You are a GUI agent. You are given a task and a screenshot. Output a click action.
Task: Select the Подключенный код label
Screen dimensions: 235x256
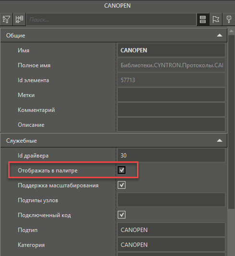click(44, 215)
